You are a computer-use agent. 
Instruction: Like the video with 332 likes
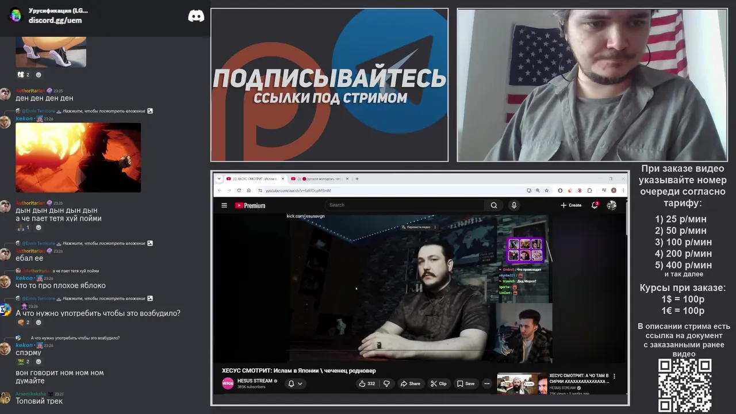[x=367, y=384]
